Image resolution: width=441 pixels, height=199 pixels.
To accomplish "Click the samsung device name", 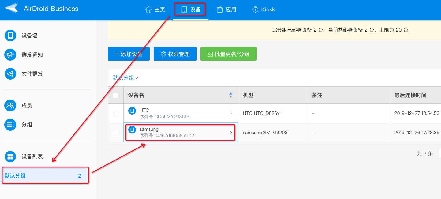I will (149, 129).
